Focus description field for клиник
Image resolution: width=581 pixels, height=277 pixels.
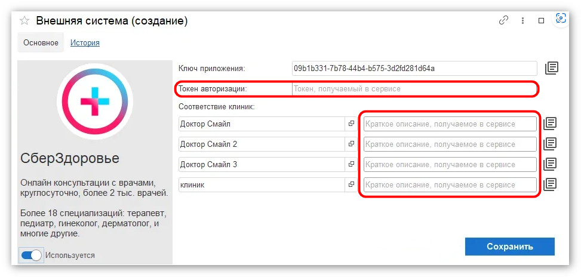point(450,185)
